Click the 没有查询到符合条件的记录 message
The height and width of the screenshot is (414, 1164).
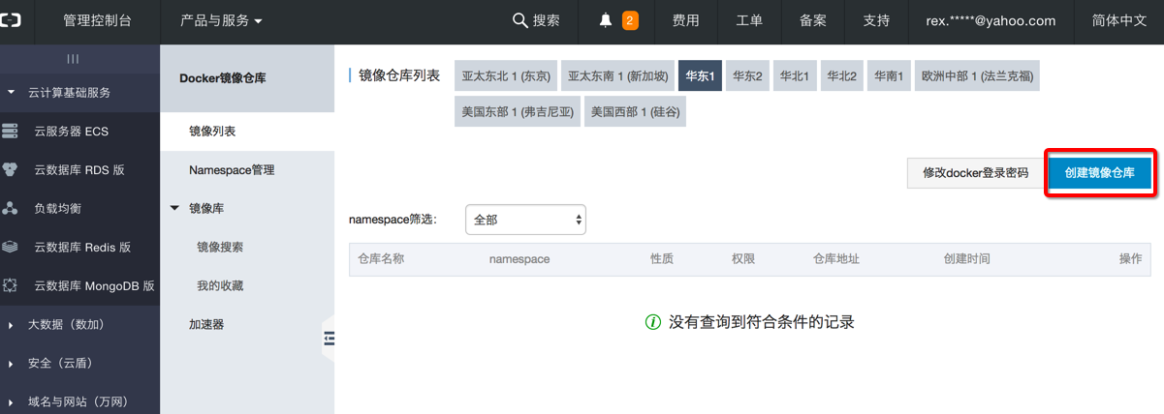762,321
